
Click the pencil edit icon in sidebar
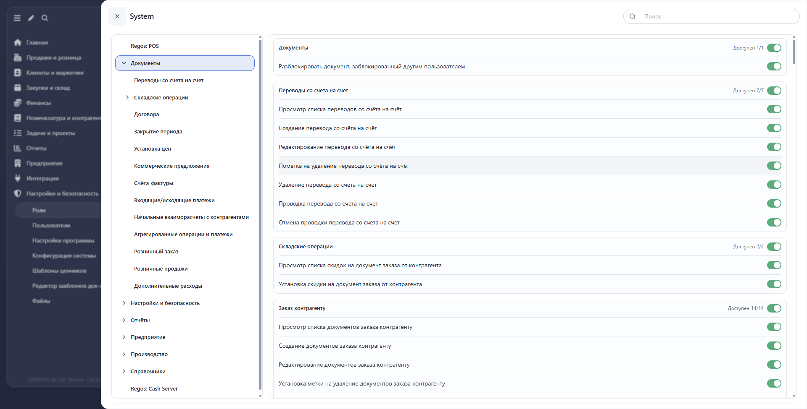point(31,18)
